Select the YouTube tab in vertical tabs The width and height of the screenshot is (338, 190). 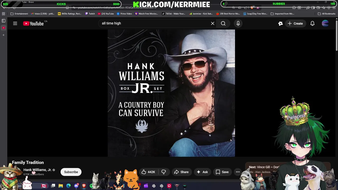pyautogui.click(x=3, y=28)
